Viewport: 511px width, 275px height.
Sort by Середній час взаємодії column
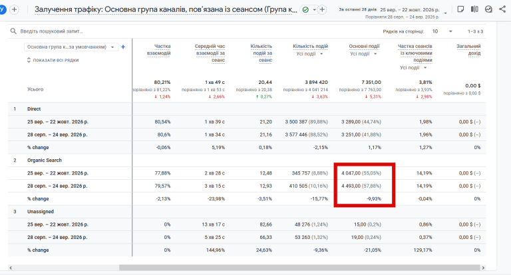click(210, 53)
